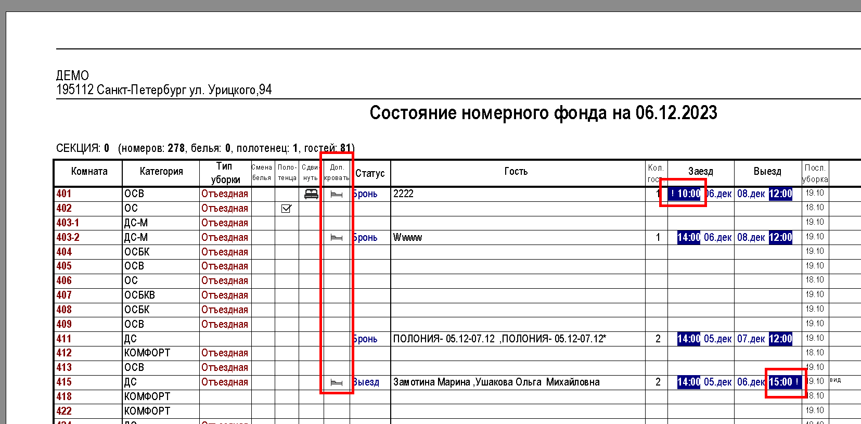Image resolution: width=861 pixels, height=424 pixels.
Task: Click the report title Состояние номерного фонда
Action: 543,113
